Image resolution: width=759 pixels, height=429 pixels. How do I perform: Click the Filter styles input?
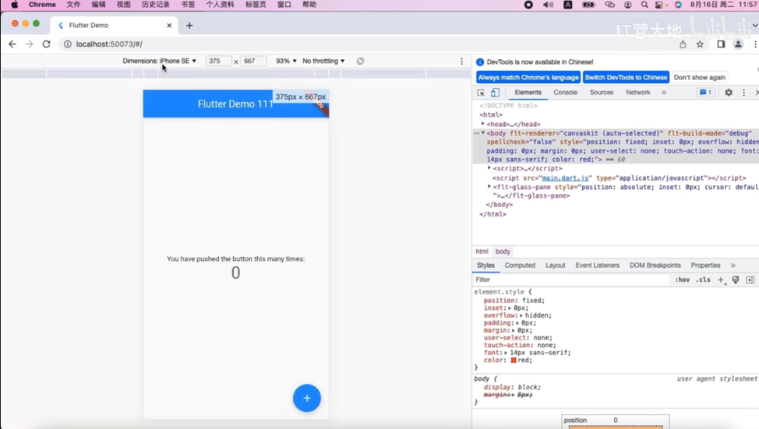[571, 280]
